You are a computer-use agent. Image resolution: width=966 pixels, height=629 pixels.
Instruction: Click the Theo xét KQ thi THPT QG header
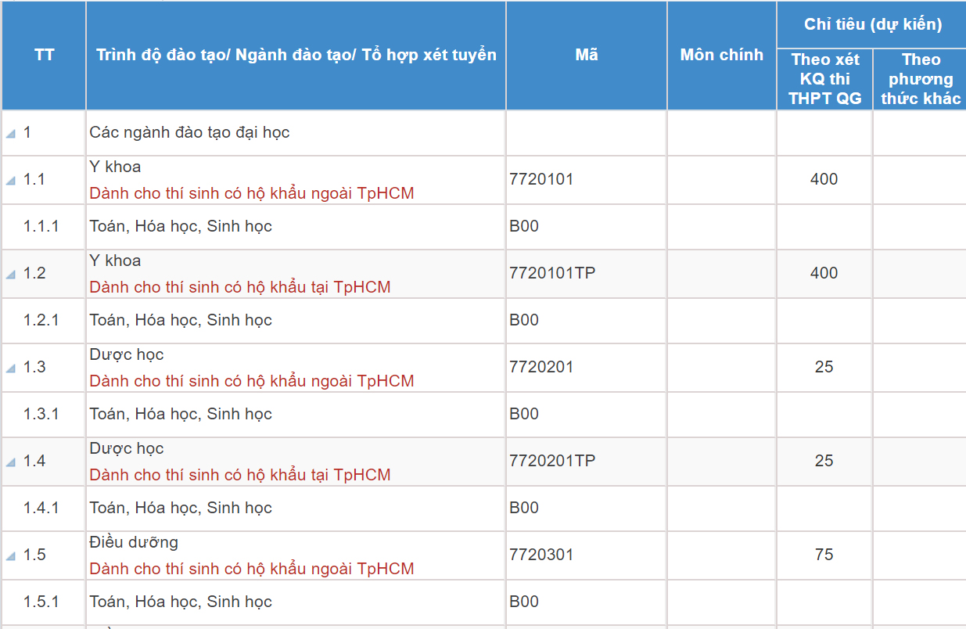tap(824, 79)
